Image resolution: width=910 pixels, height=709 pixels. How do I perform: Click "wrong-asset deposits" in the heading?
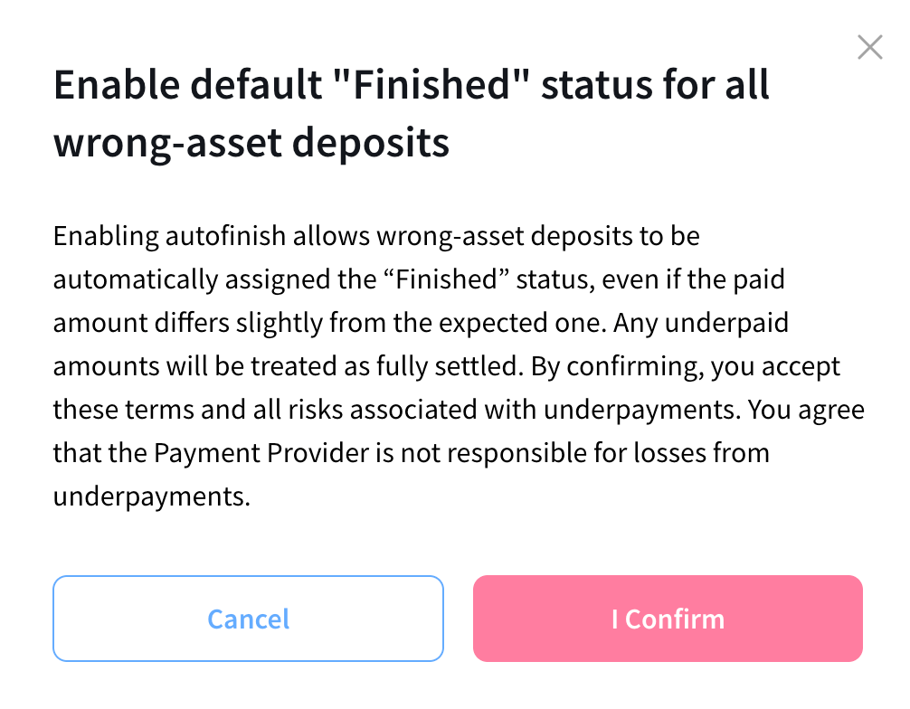[251, 143]
